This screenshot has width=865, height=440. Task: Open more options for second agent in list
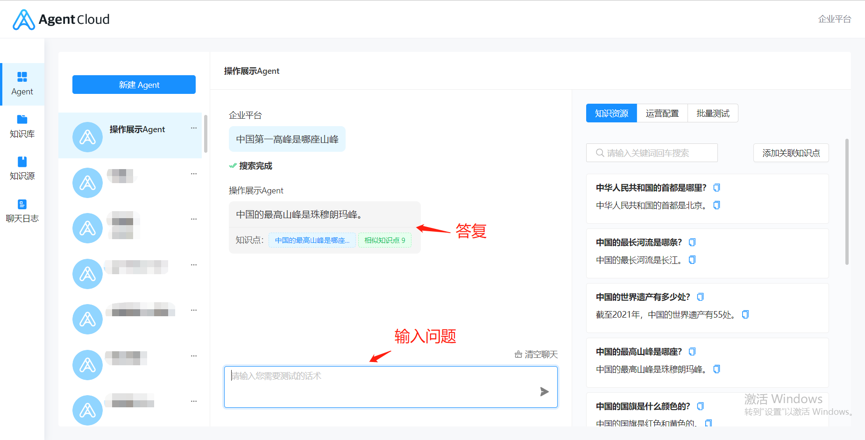tap(194, 174)
